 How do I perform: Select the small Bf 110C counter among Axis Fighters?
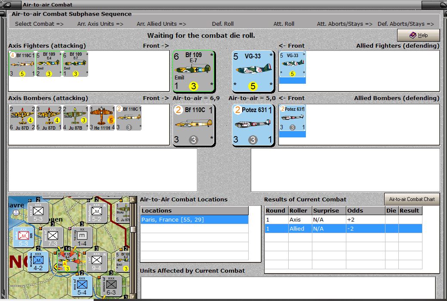pos(22,64)
